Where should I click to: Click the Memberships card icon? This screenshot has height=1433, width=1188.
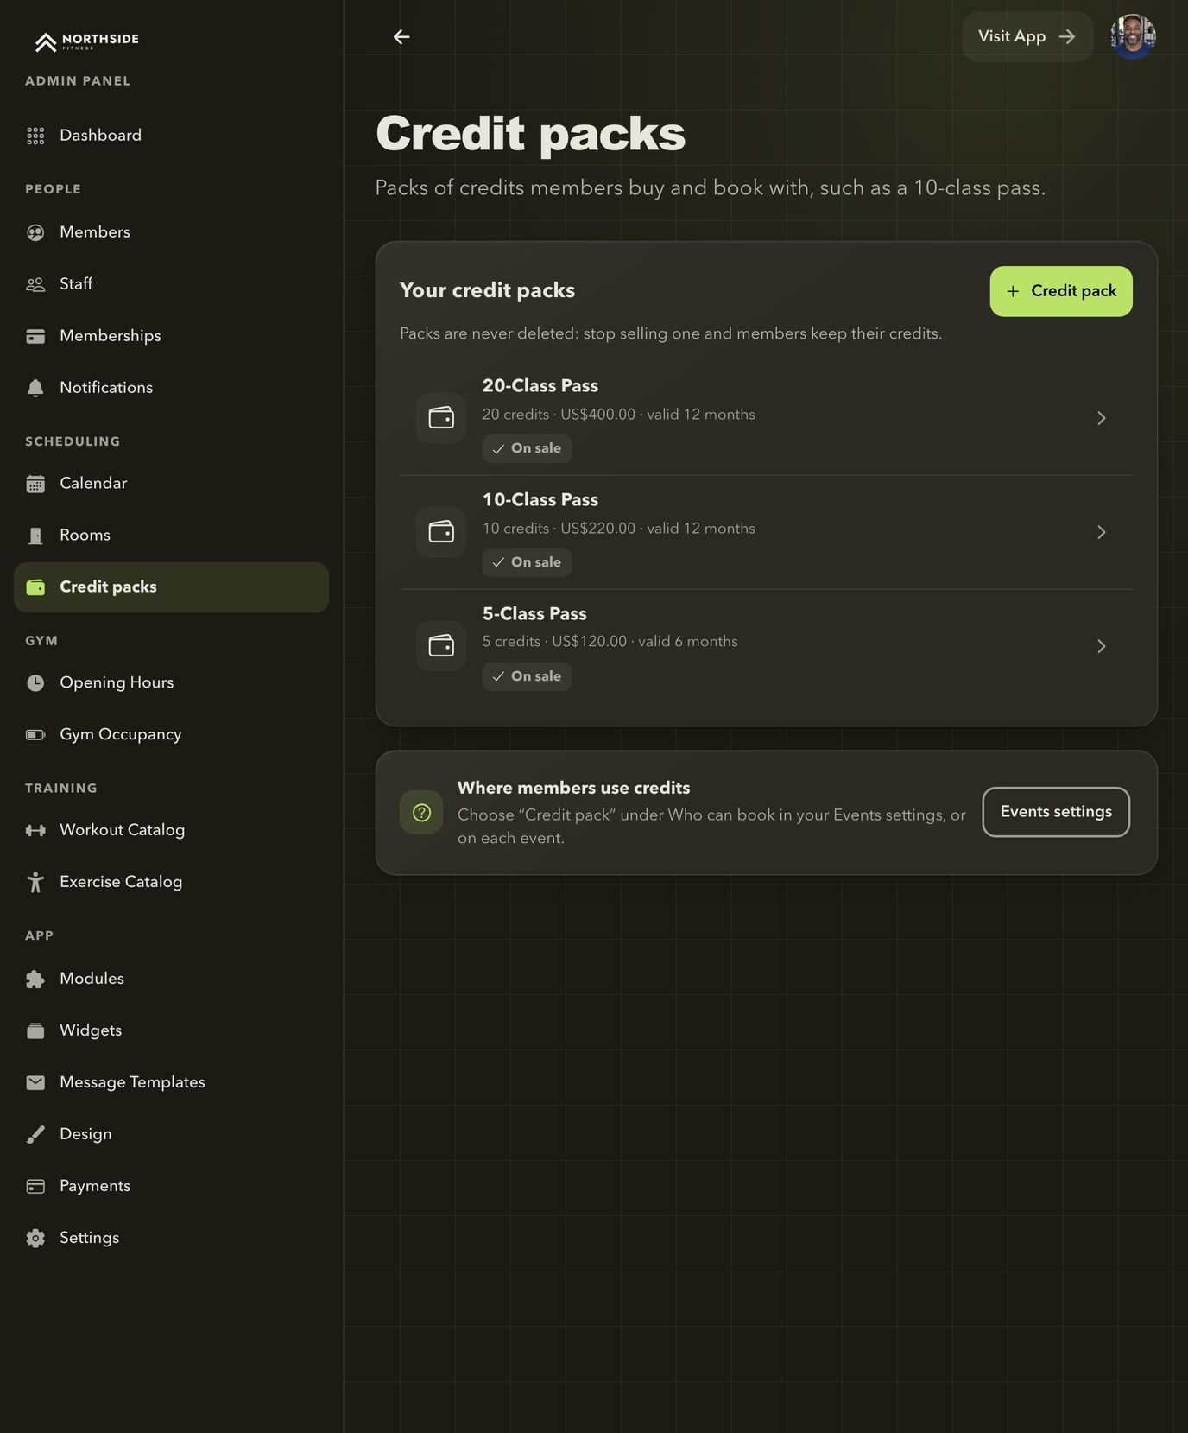[x=35, y=336]
